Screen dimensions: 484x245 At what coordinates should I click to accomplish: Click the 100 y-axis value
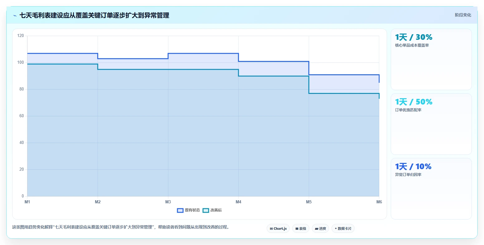pos(21,62)
